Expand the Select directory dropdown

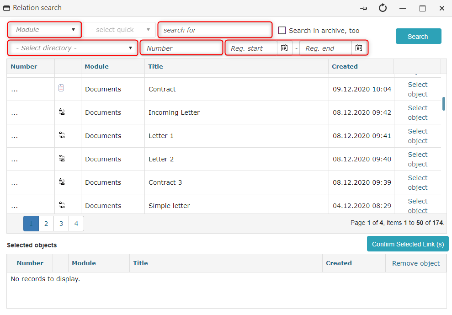coord(73,48)
